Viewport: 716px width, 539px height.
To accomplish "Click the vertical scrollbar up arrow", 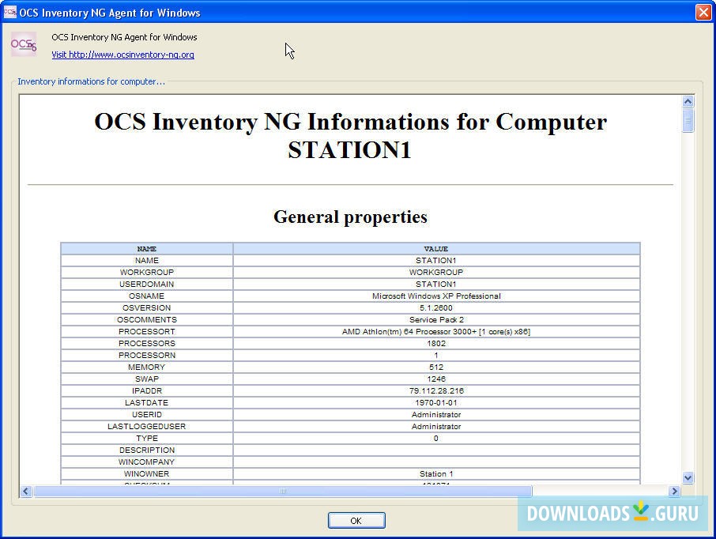I will click(688, 101).
